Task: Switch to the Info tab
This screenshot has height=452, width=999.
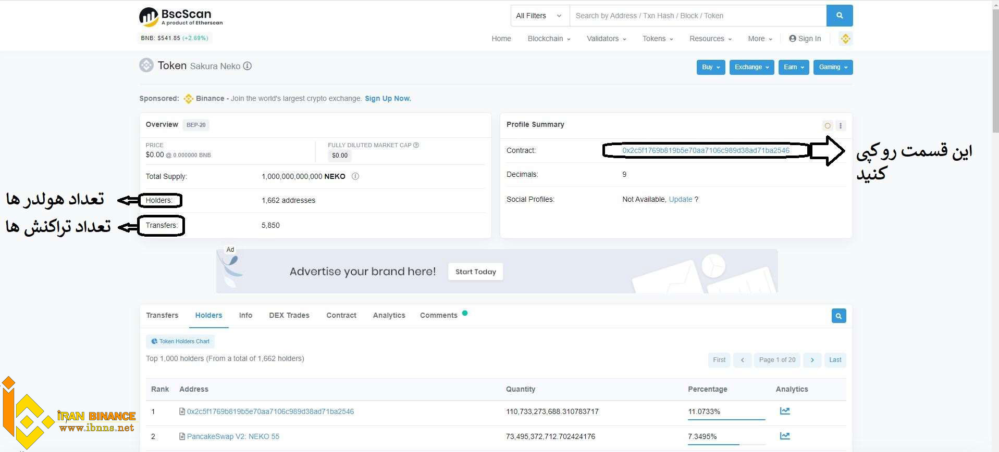Action: coord(245,315)
